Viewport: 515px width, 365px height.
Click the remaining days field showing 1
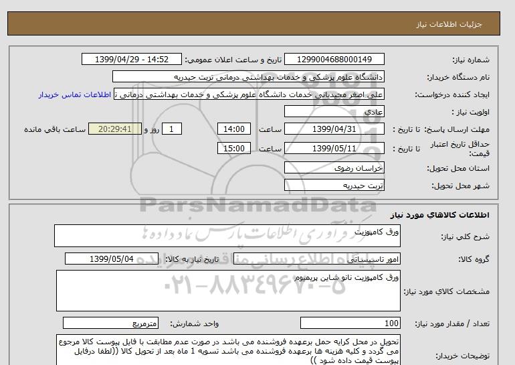171,129
